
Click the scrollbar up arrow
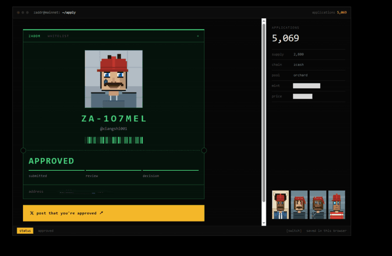[x=264, y=21]
